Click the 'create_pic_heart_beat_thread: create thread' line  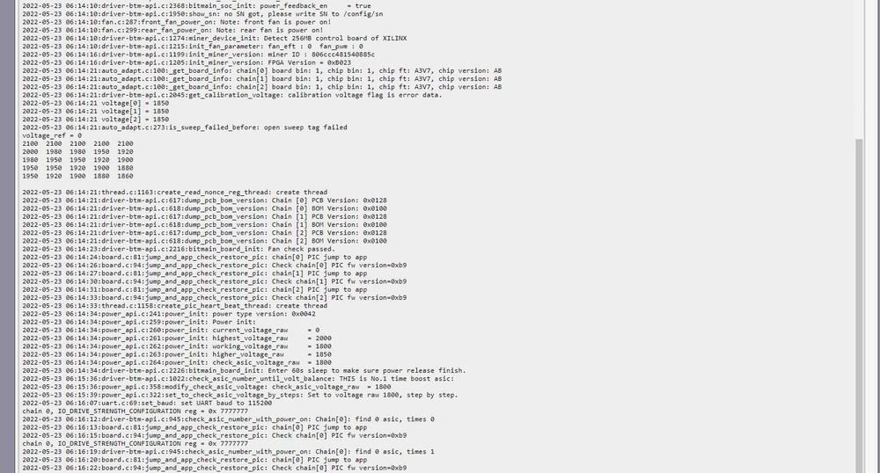[x=174, y=305]
